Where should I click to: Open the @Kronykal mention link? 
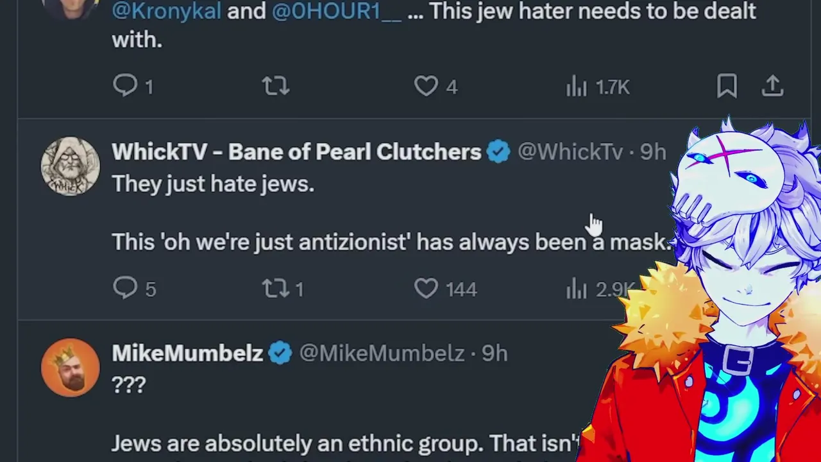coord(166,11)
